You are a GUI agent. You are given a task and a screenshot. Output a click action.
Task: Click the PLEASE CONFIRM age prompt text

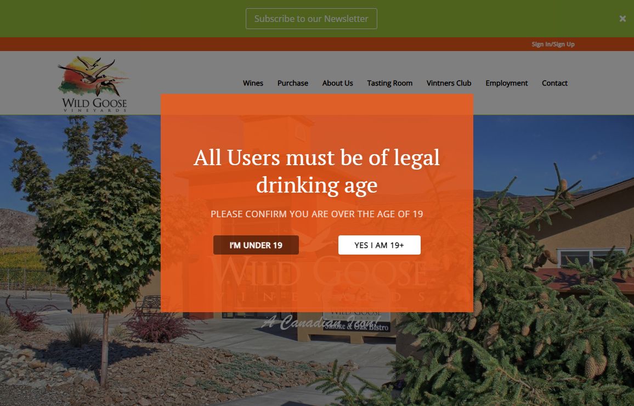[316, 214]
